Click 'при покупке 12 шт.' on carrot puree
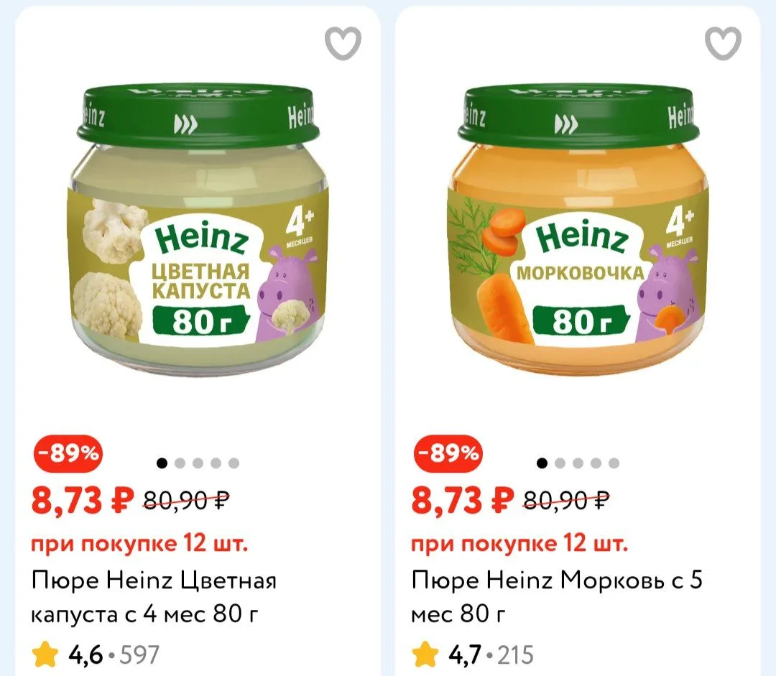776x676 pixels. coord(519,544)
